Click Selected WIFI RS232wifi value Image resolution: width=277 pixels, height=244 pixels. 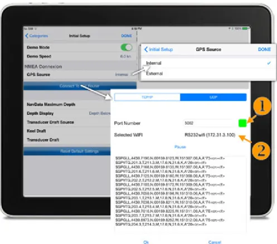pyautogui.click(x=210, y=135)
